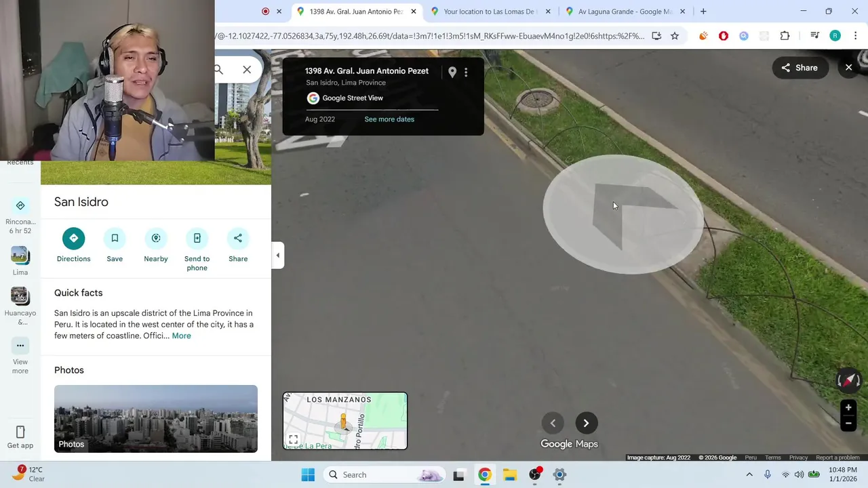The height and width of the screenshot is (488, 868).
Task: Switch to the recording tab with the red dot
Action: point(266,12)
